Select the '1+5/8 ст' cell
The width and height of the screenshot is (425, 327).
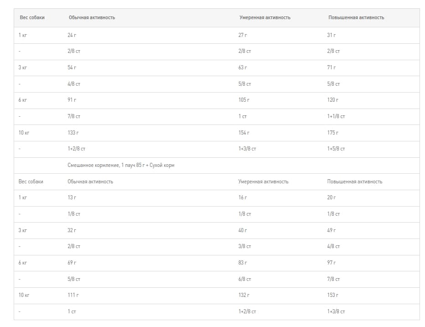point(336,149)
